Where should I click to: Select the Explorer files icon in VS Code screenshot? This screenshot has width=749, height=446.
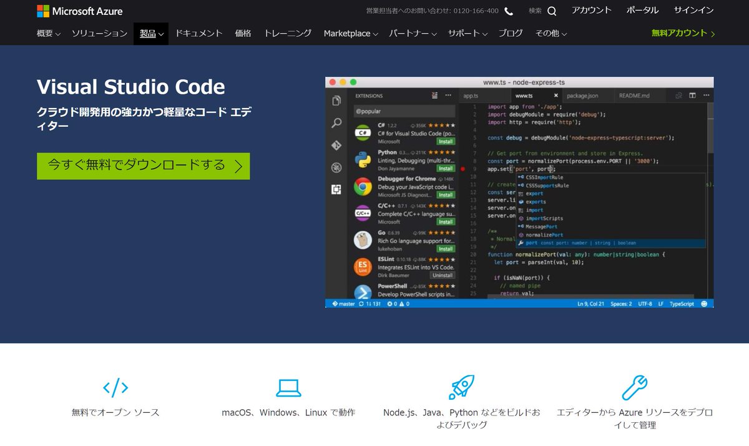click(336, 101)
